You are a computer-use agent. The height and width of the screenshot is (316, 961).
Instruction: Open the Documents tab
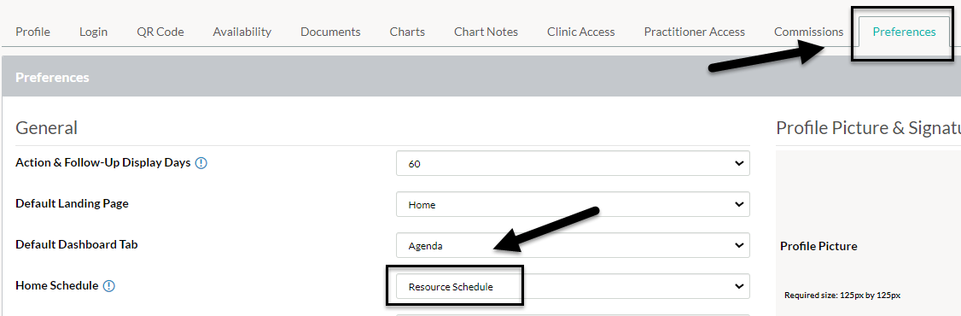tap(330, 32)
